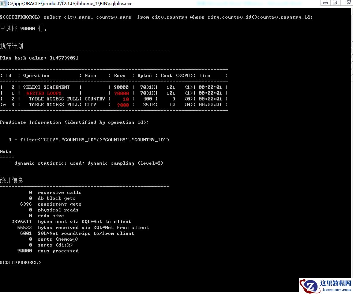Click the "Time" column header
The width and height of the screenshot is (353, 294).
click(204, 76)
